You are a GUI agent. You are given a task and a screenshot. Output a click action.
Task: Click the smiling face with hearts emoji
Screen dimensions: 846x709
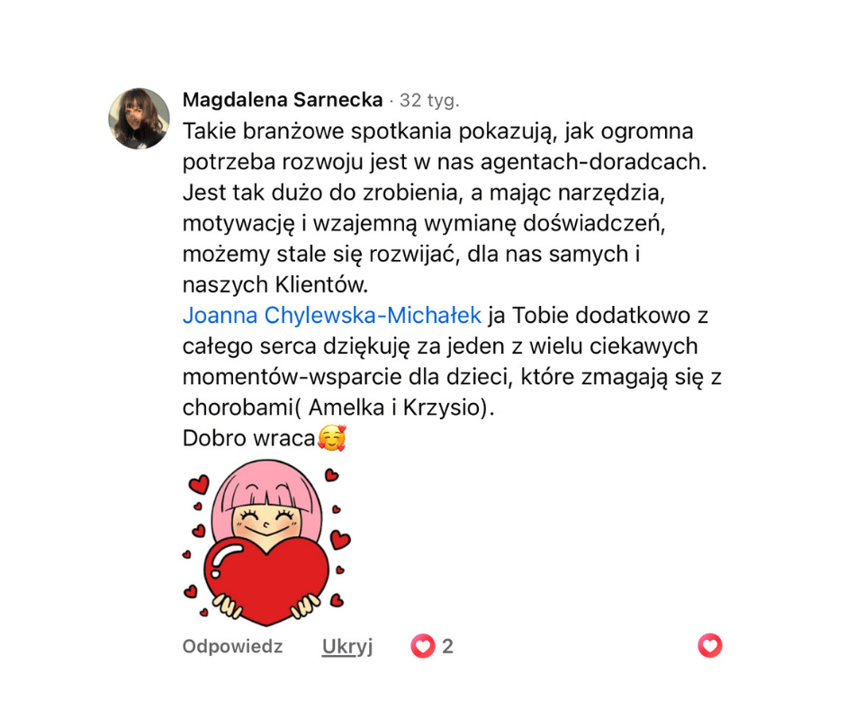pyautogui.click(x=332, y=437)
